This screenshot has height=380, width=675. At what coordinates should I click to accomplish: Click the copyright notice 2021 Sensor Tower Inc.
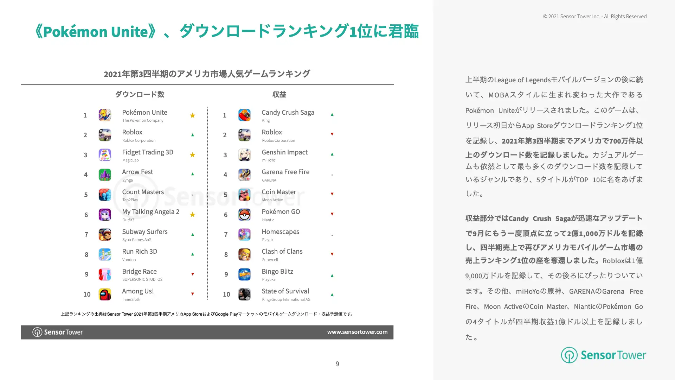coord(595,16)
